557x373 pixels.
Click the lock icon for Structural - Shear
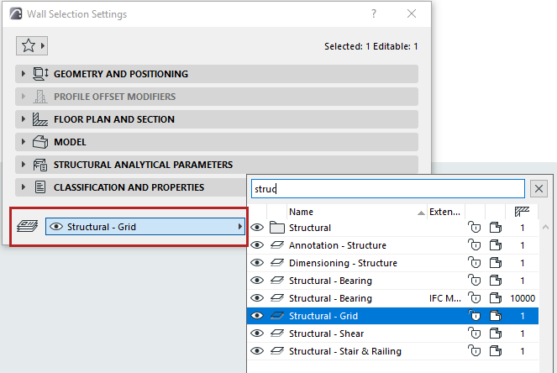(475, 334)
